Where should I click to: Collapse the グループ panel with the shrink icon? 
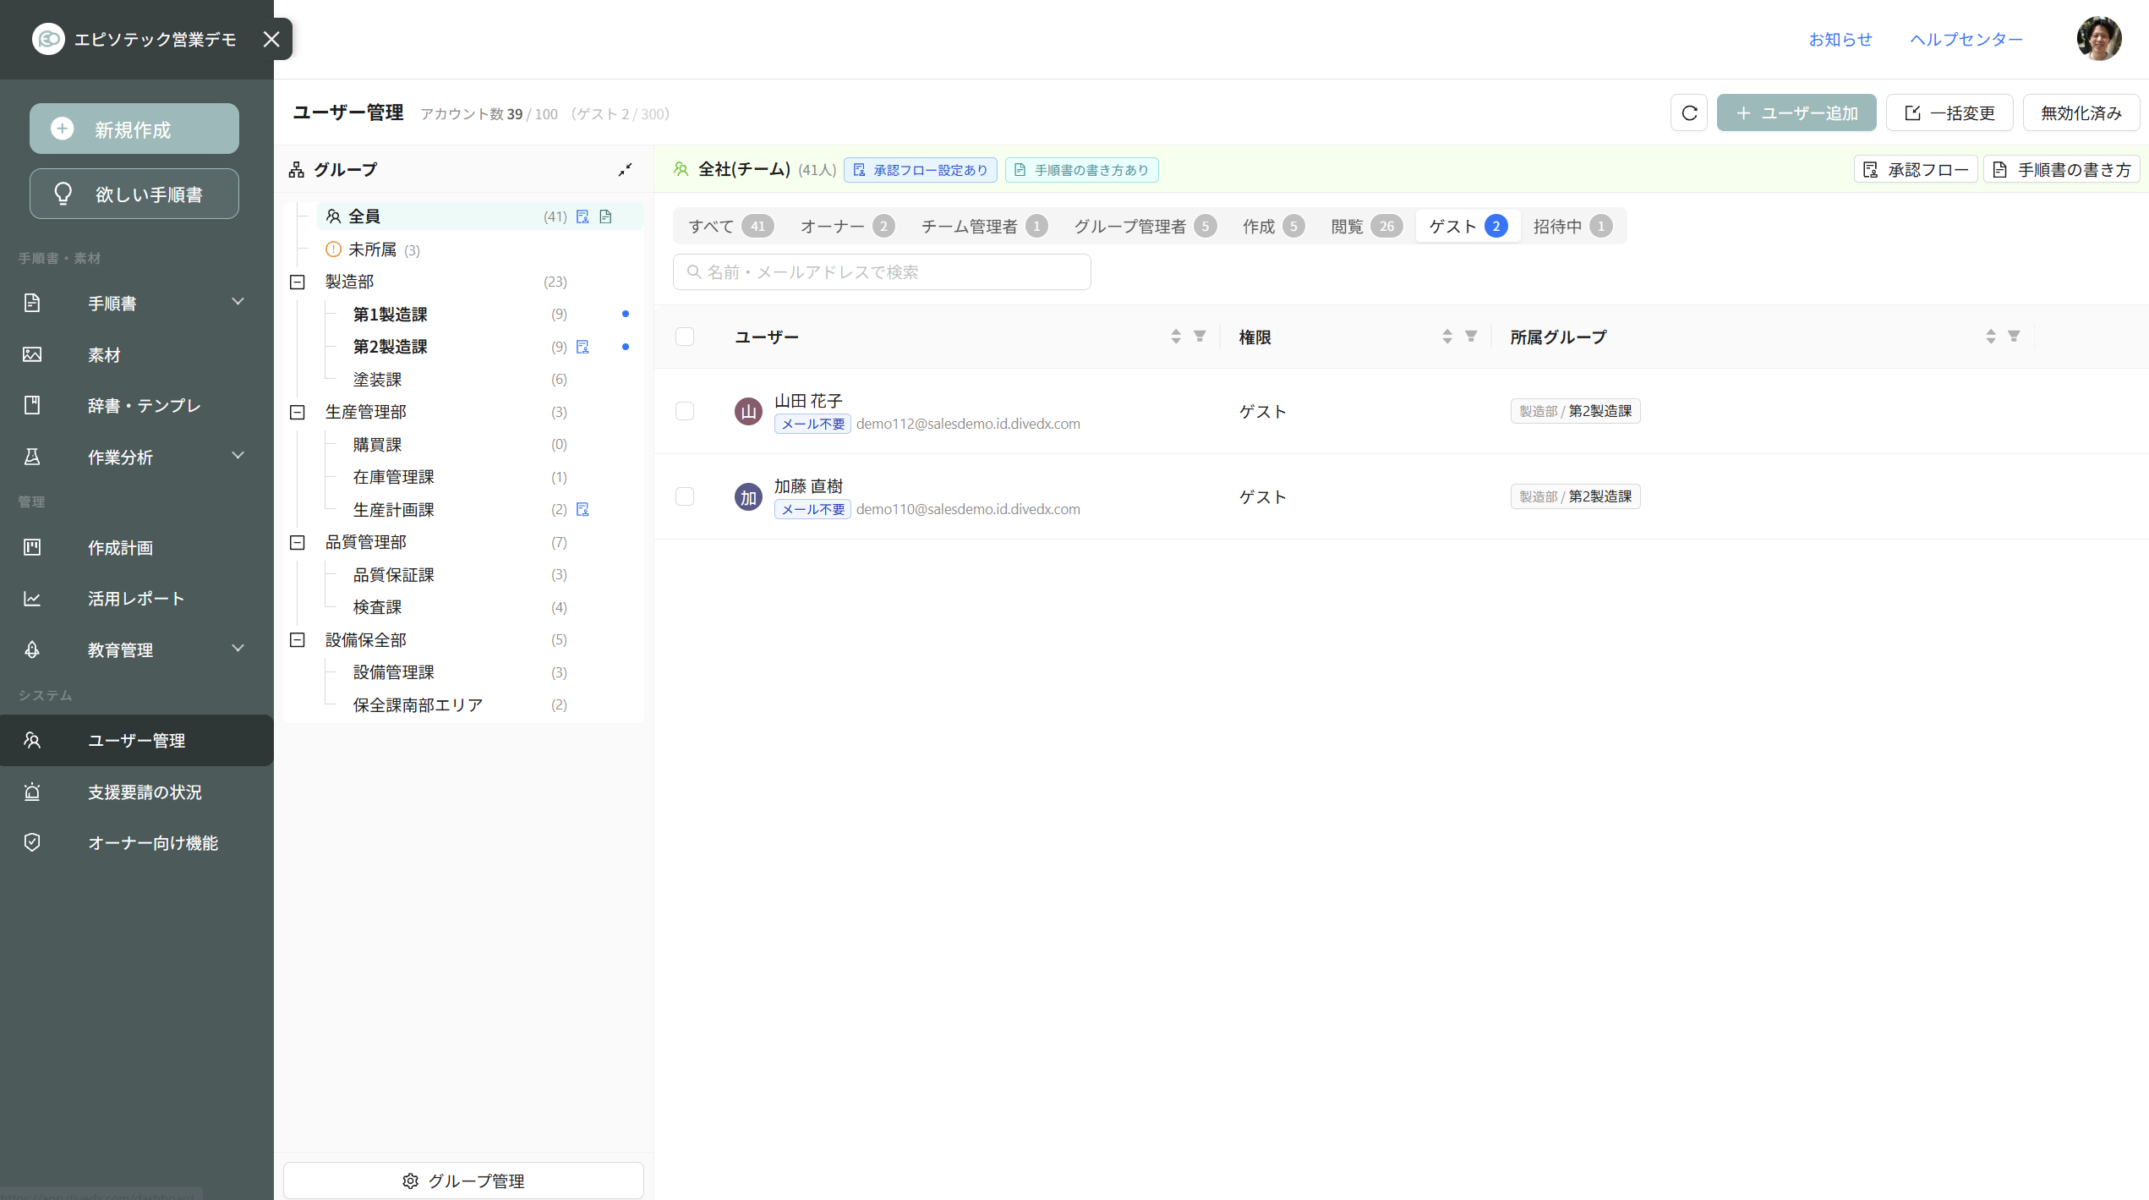tap(625, 170)
